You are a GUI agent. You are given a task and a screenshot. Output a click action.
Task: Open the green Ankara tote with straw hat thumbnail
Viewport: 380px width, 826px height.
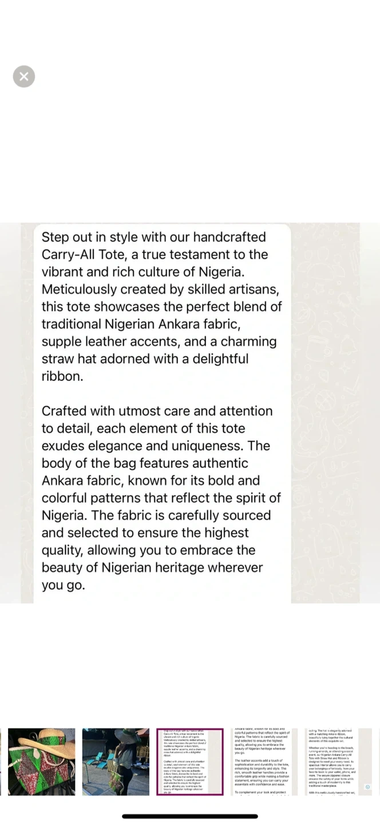pos(41,762)
